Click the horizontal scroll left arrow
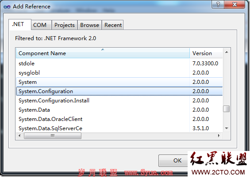250x177 pixels. pos(19,136)
